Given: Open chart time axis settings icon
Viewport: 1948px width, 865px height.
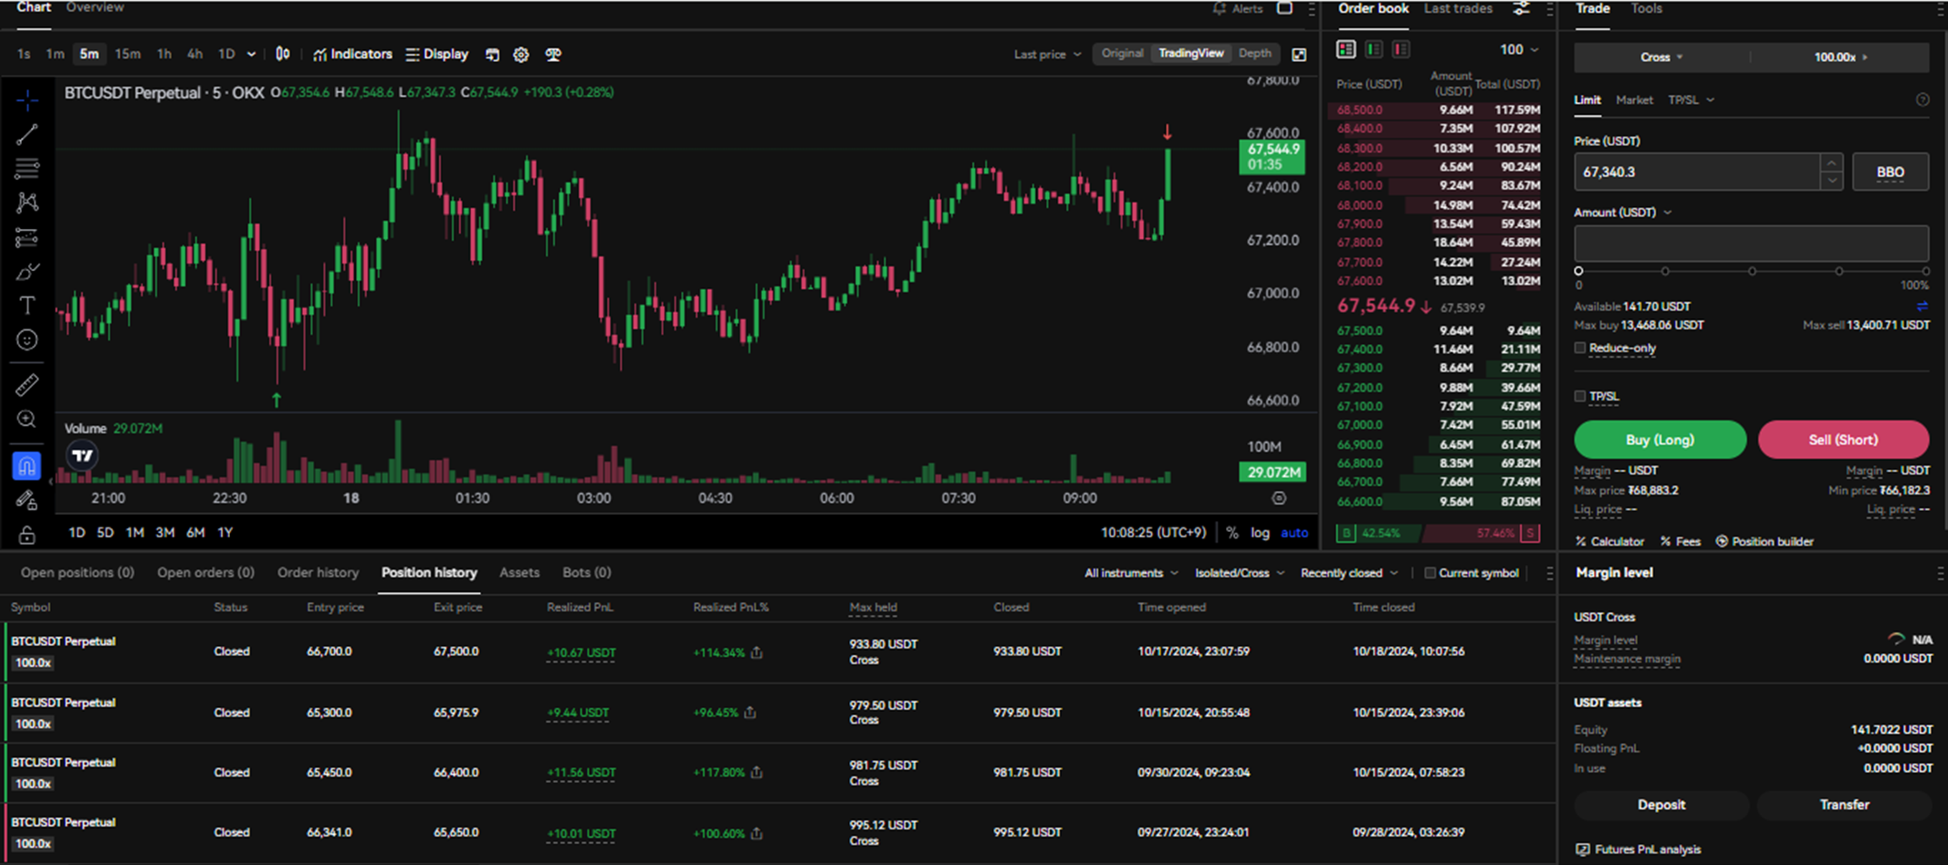Looking at the screenshot, I should pyautogui.click(x=1279, y=498).
